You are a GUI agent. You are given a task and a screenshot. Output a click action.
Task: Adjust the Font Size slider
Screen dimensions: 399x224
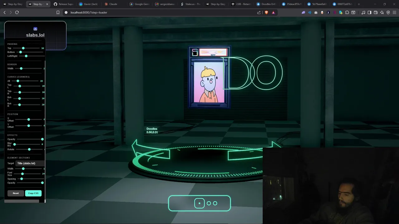27,174
